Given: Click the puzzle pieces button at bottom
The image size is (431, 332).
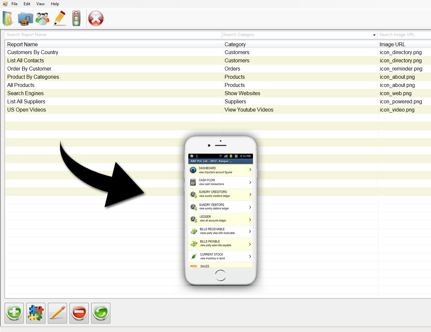Looking at the screenshot, I should (x=36, y=313).
